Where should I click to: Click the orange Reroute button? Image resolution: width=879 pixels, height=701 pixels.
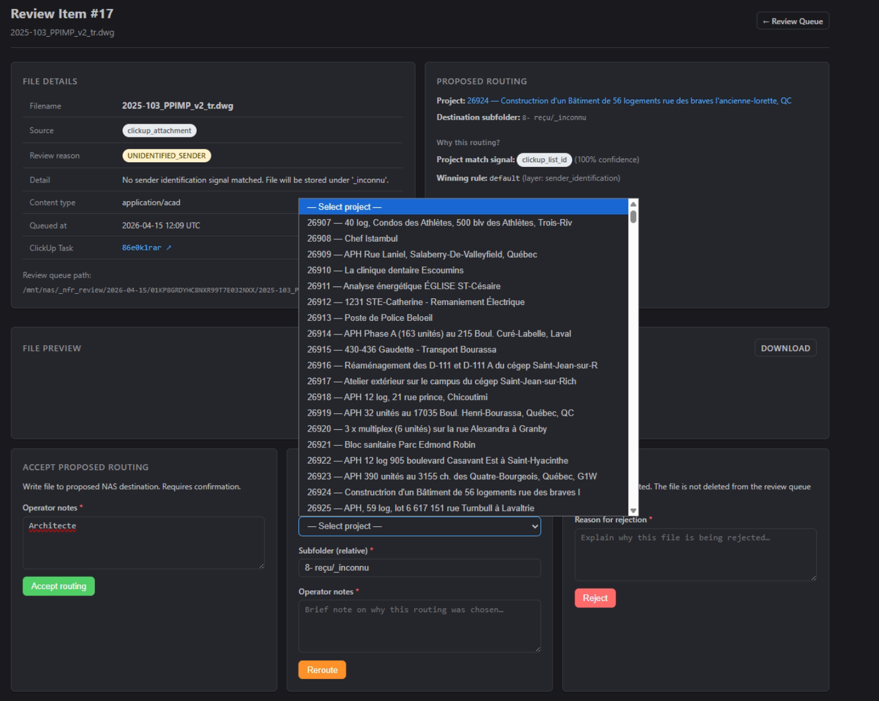pyautogui.click(x=322, y=670)
